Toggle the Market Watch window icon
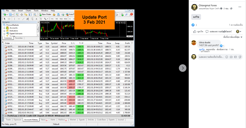This screenshot has width=246, height=128. (17, 14)
